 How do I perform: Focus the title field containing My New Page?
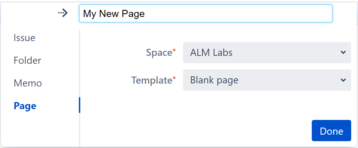[x=205, y=14]
